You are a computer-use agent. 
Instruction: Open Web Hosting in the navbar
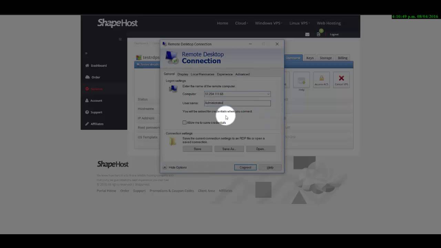(329, 23)
